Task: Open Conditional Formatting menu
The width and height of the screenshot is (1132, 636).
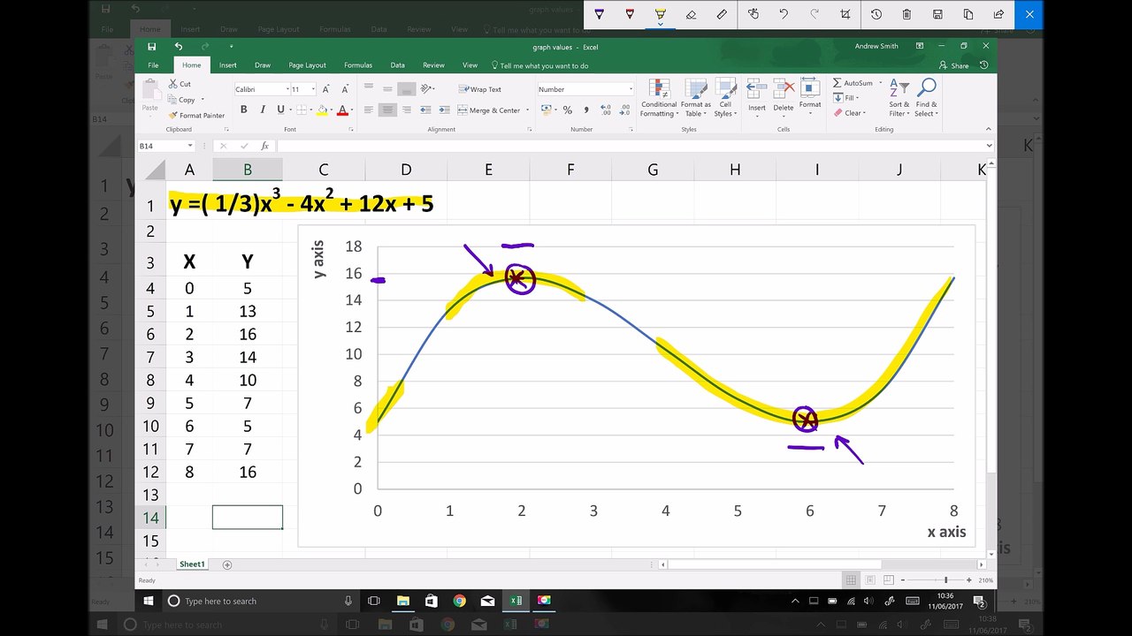Action: tap(659, 98)
